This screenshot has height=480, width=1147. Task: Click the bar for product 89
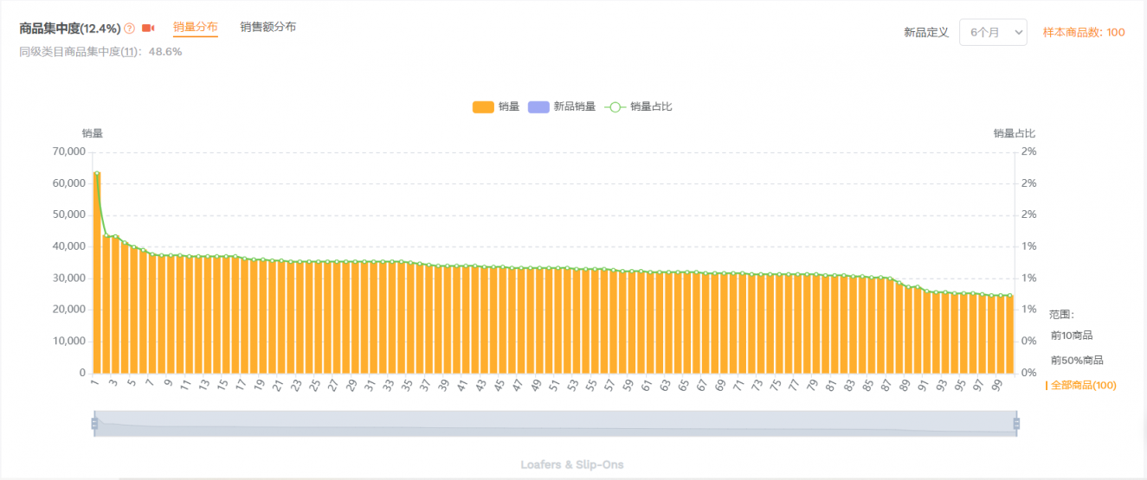[x=908, y=330]
